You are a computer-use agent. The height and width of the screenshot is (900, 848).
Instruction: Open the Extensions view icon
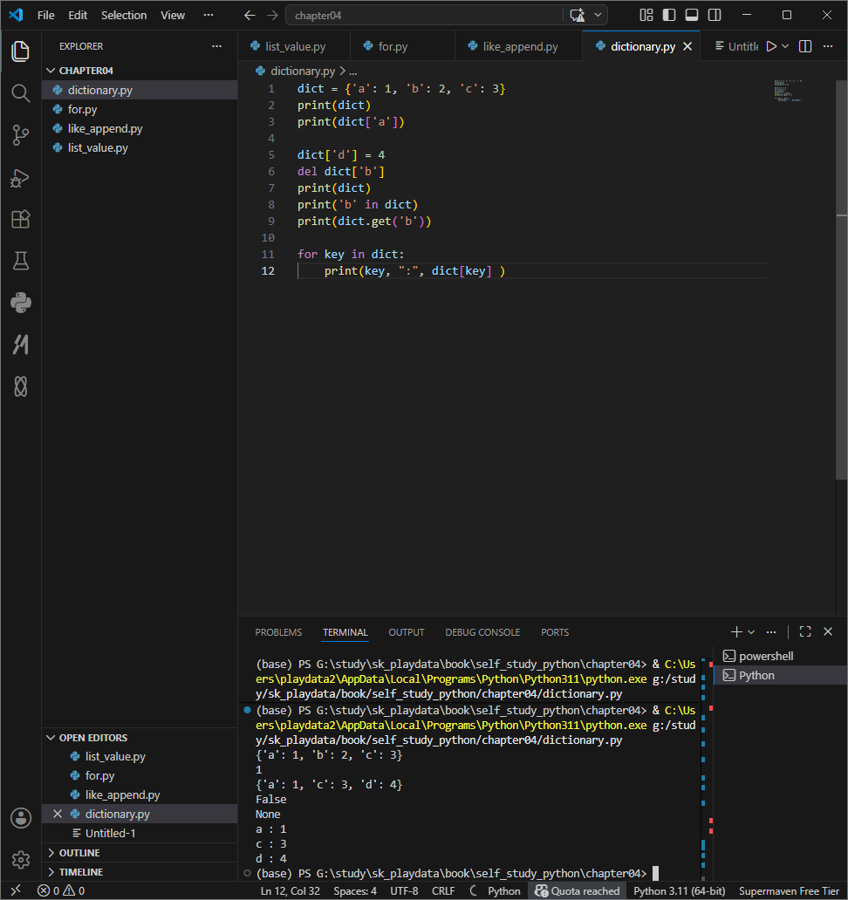(x=21, y=219)
